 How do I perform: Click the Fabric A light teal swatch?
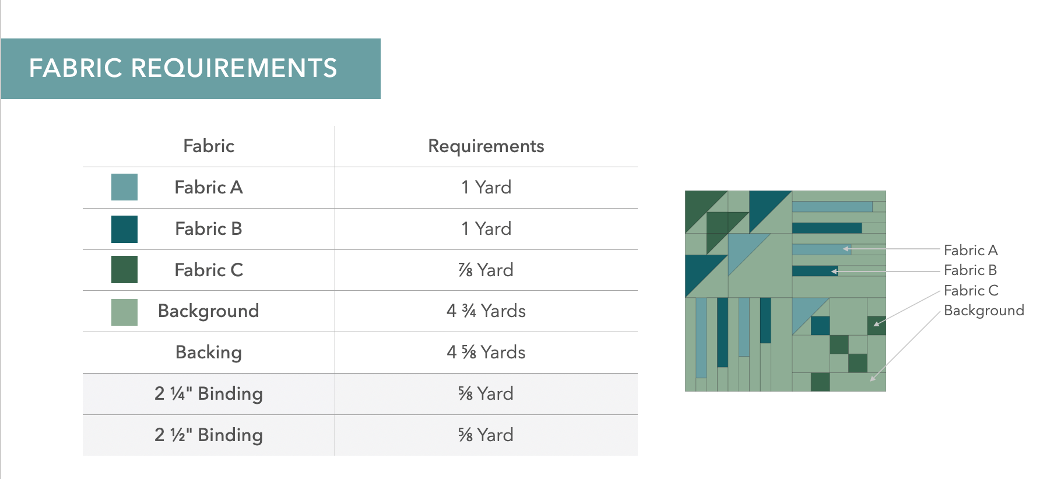point(124,187)
